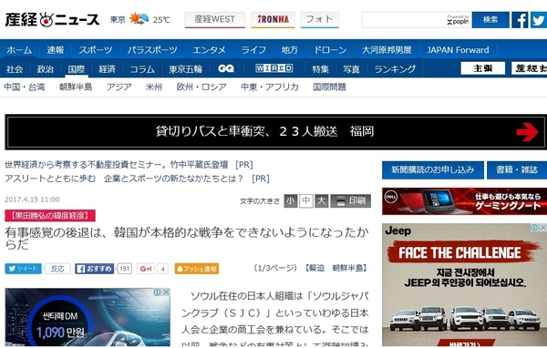Open the 朝鮮半島 subcategory link
This screenshot has height=348, width=547.
(76, 87)
